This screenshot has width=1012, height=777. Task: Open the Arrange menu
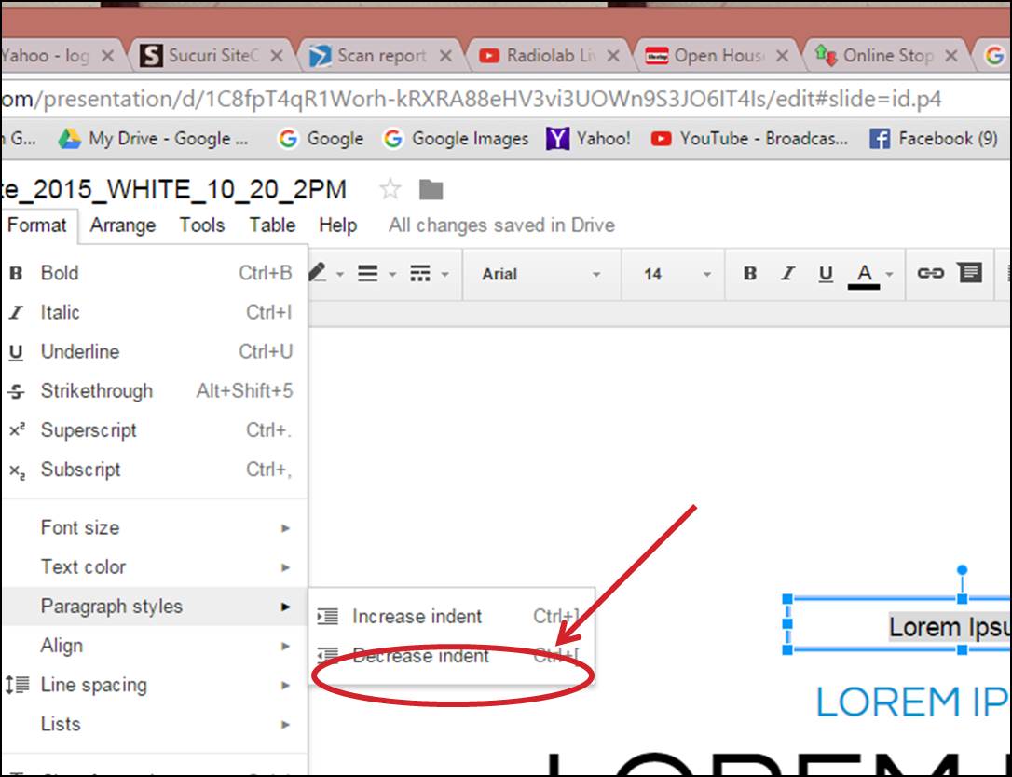(123, 225)
